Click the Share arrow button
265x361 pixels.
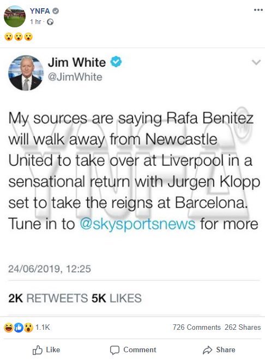coord(219,350)
